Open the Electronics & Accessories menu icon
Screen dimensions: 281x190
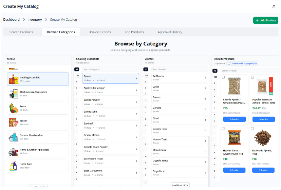pos(14,93)
